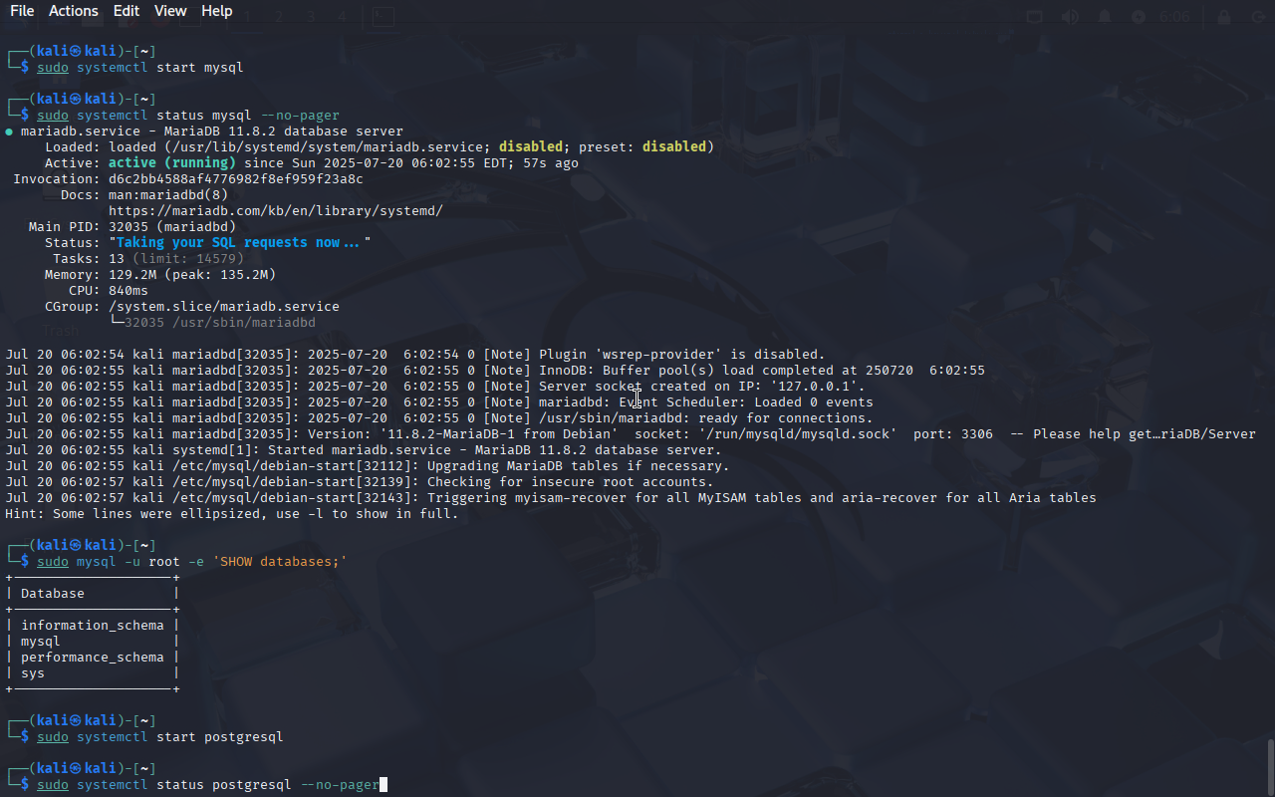Open the View menu
Screen dimensions: 1275x797
170,11
